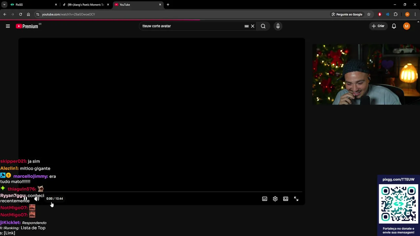Enter fullscreen on the video player

click(x=296, y=199)
